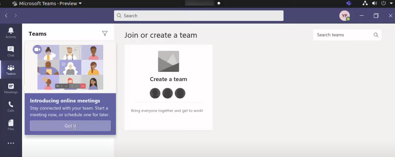This screenshot has height=157, width=395.
Task: Open the YP profile avatar menu
Action: click(345, 16)
